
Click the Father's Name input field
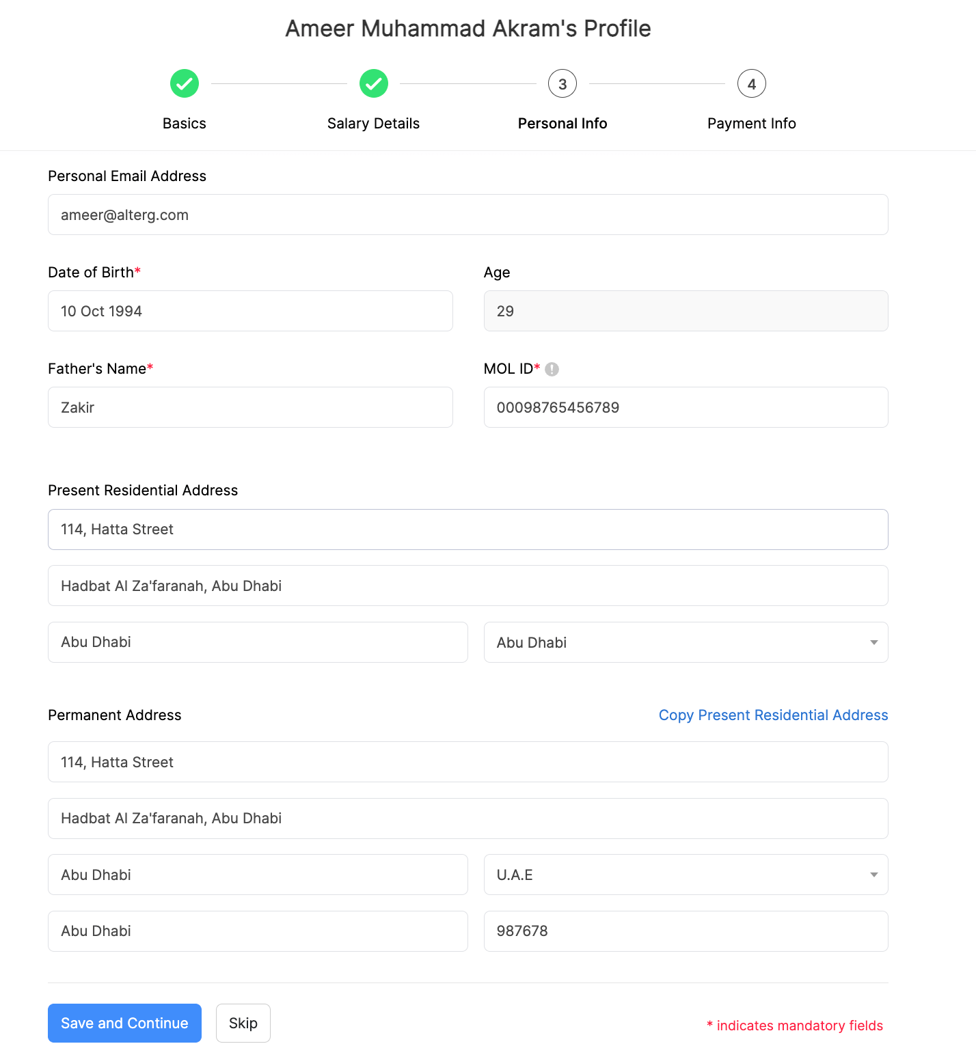[x=250, y=407]
